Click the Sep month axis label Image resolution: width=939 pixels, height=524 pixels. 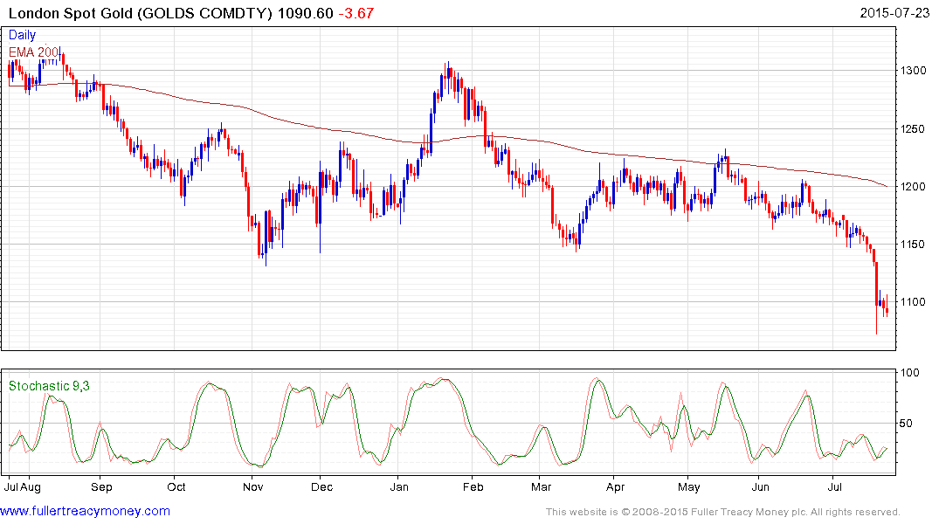click(101, 487)
